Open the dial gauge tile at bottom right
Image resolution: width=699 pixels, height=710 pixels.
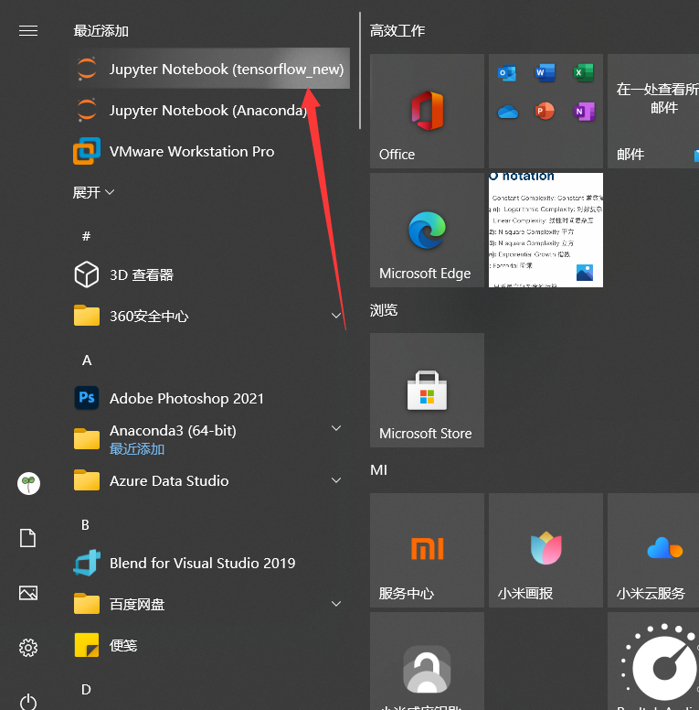click(653, 662)
